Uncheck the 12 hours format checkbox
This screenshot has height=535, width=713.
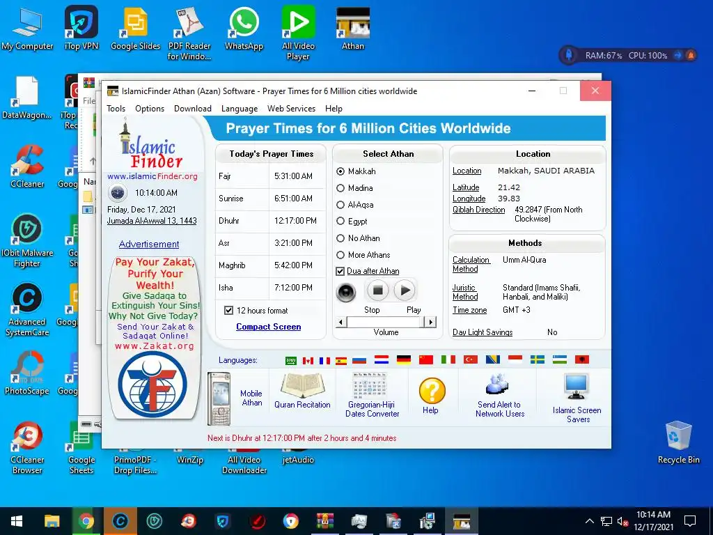[228, 310]
